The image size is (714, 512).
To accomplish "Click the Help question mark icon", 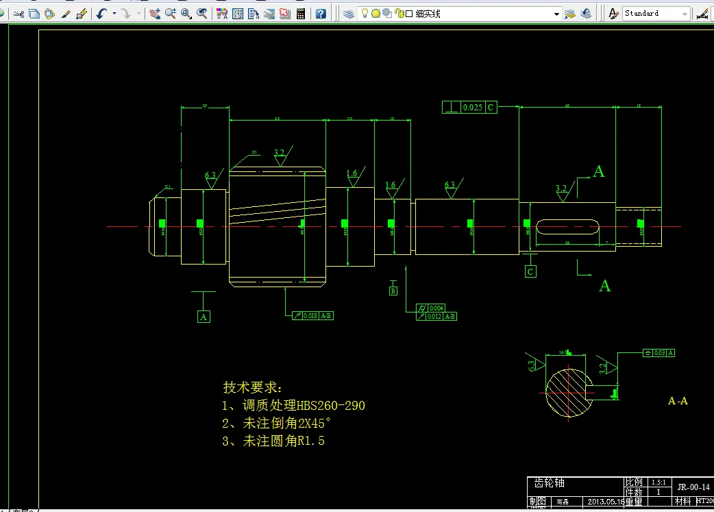I will click(x=321, y=14).
